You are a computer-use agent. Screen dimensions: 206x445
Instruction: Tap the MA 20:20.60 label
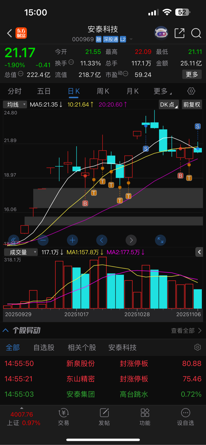click(x=113, y=104)
